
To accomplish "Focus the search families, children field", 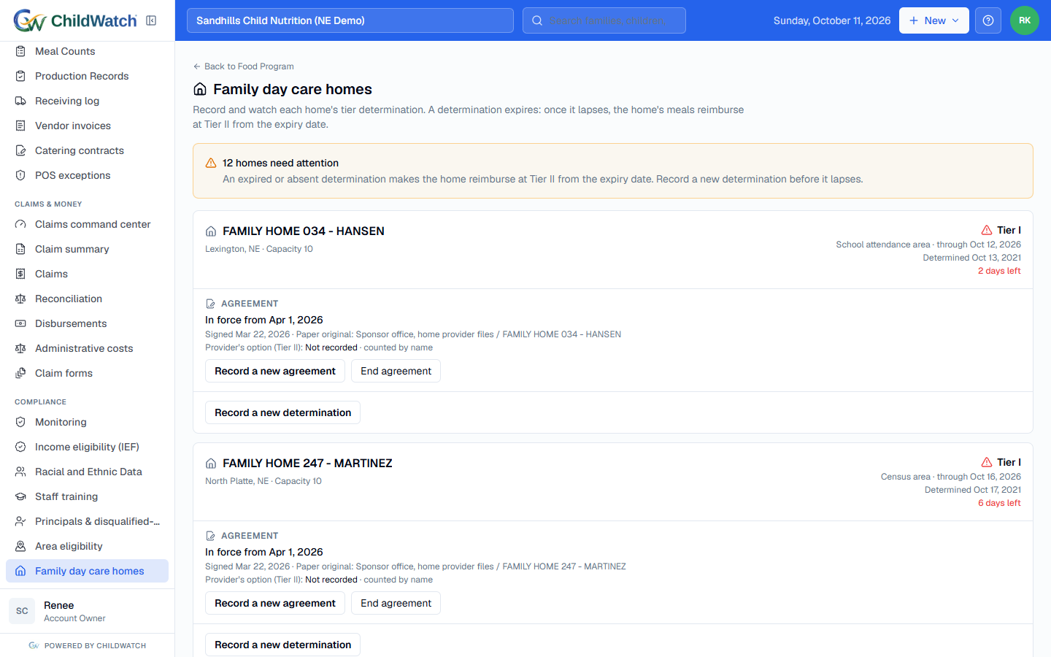I will click(x=604, y=20).
